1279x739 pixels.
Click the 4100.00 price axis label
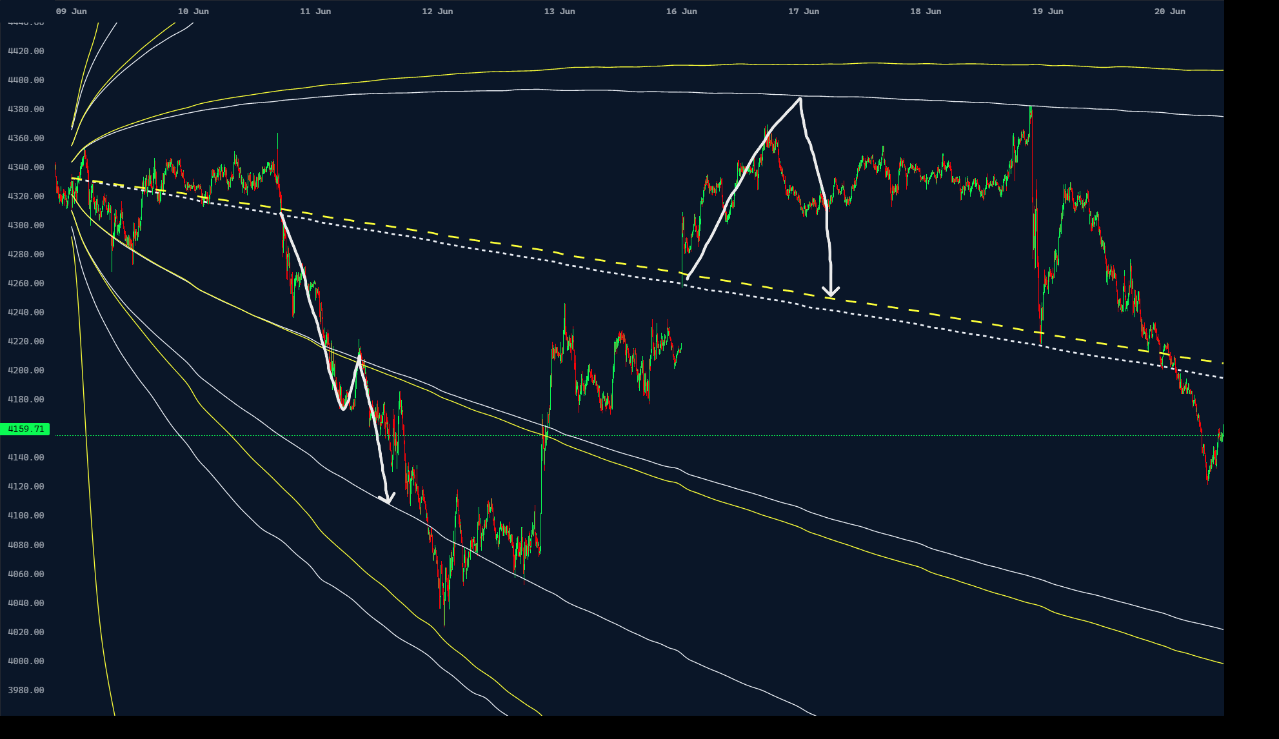26,515
